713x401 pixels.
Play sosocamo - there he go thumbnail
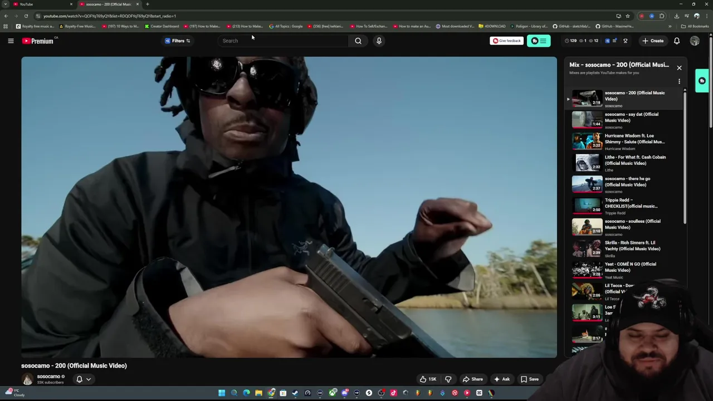[587, 184]
